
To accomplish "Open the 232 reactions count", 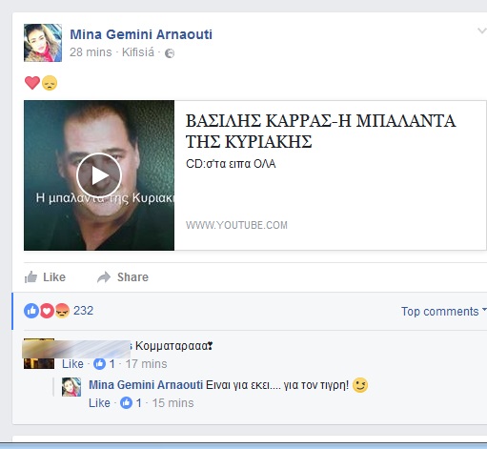I will 83,311.
